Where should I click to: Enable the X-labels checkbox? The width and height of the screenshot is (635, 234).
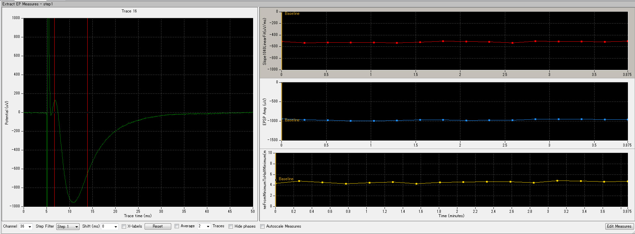pos(124,227)
